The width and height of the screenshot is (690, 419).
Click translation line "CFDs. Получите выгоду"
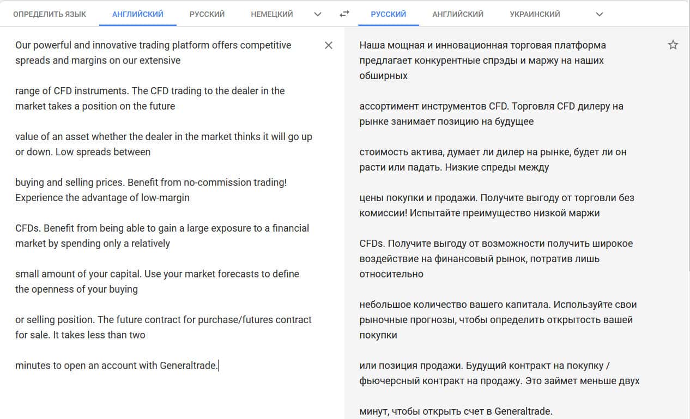pos(495,258)
